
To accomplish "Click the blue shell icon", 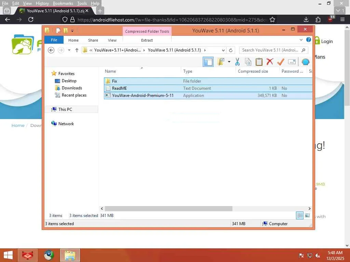I will coord(305,62).
